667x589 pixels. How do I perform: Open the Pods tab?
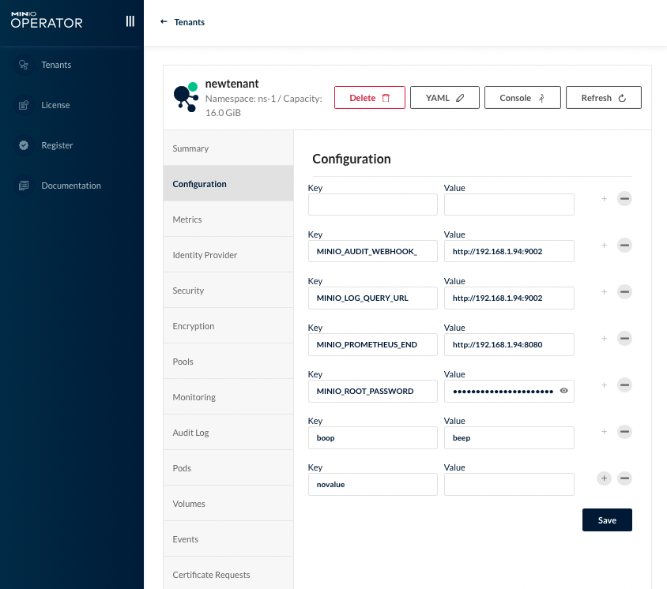(x=228, y=468)
